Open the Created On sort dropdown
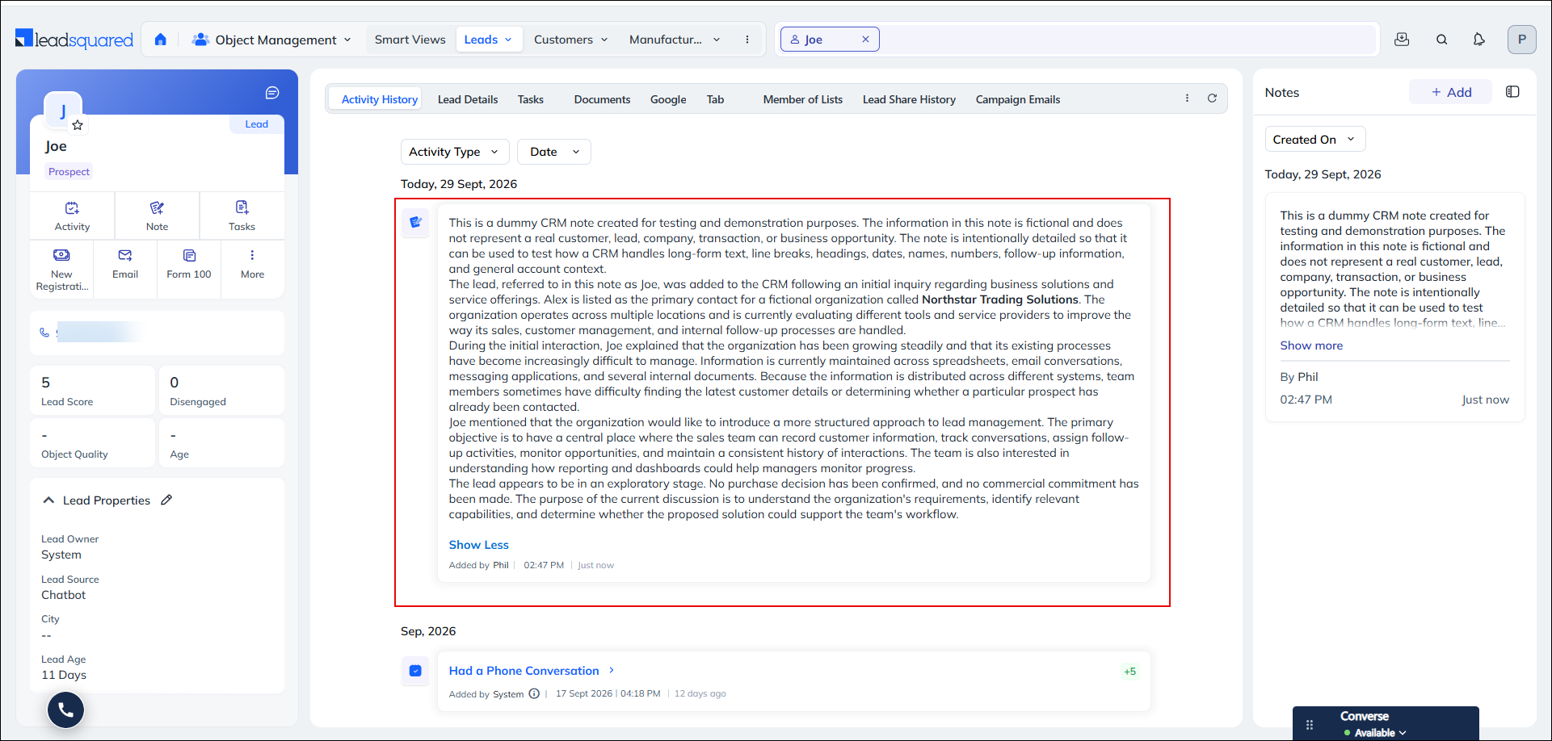The image size is (1552, 741). pyautogui.click(x=1315, y=140)
